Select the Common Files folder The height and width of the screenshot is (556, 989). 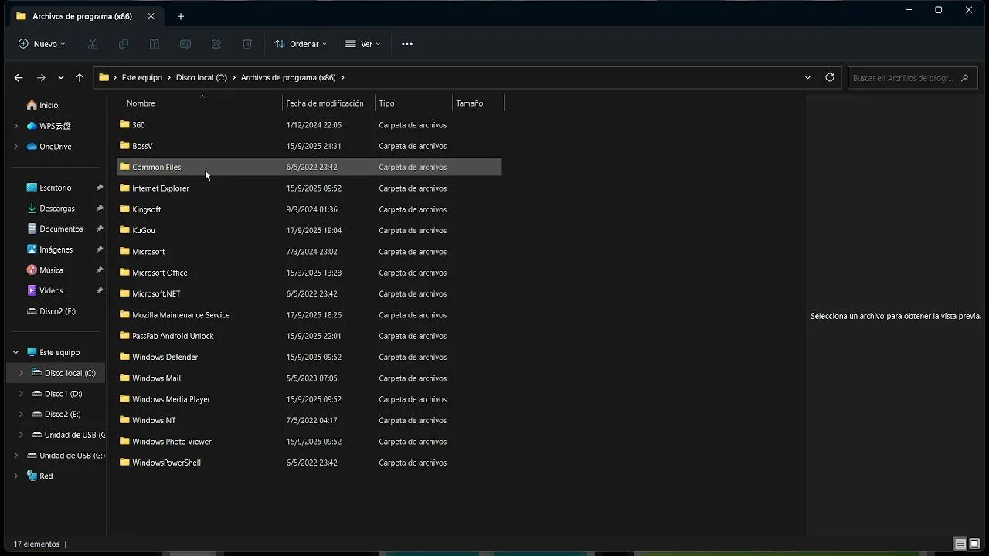point(309,167)
